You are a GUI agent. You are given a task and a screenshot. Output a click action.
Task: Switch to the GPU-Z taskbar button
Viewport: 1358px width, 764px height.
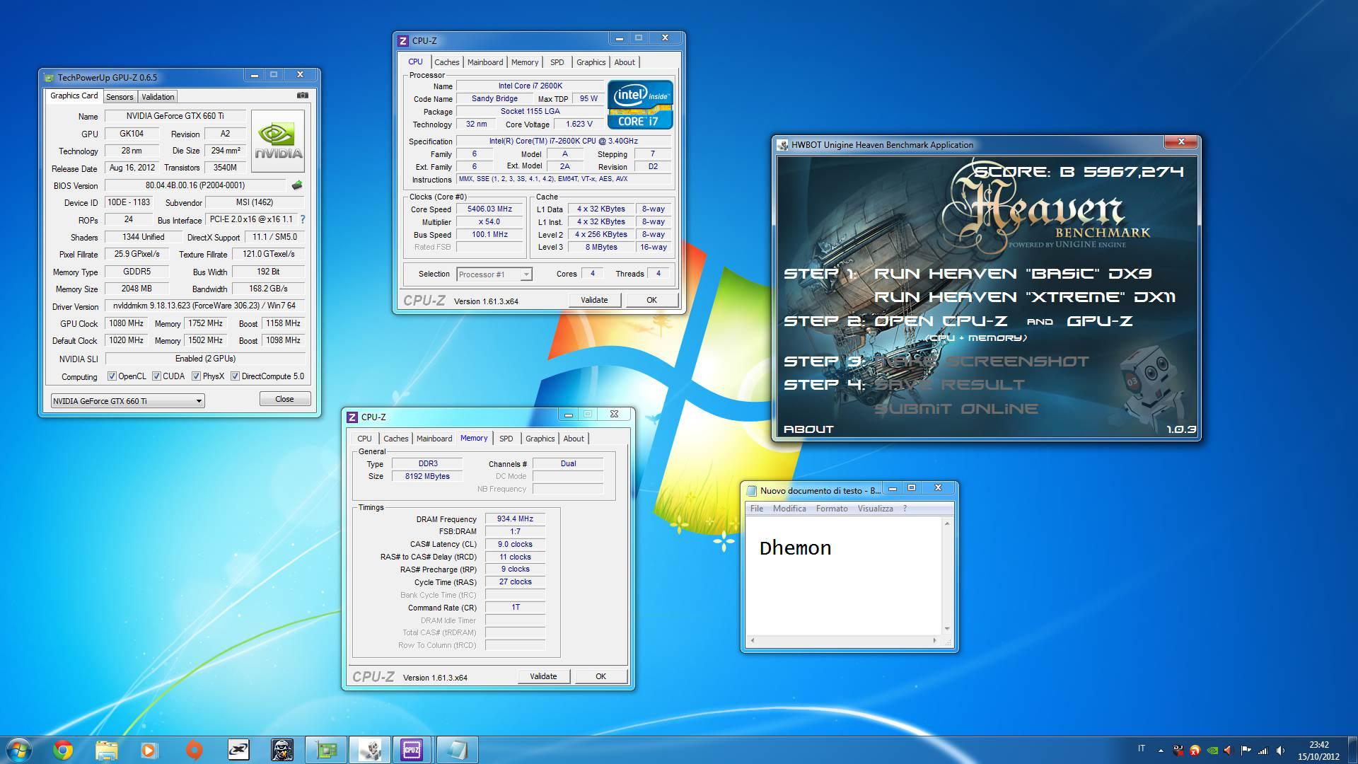(326, 750)
